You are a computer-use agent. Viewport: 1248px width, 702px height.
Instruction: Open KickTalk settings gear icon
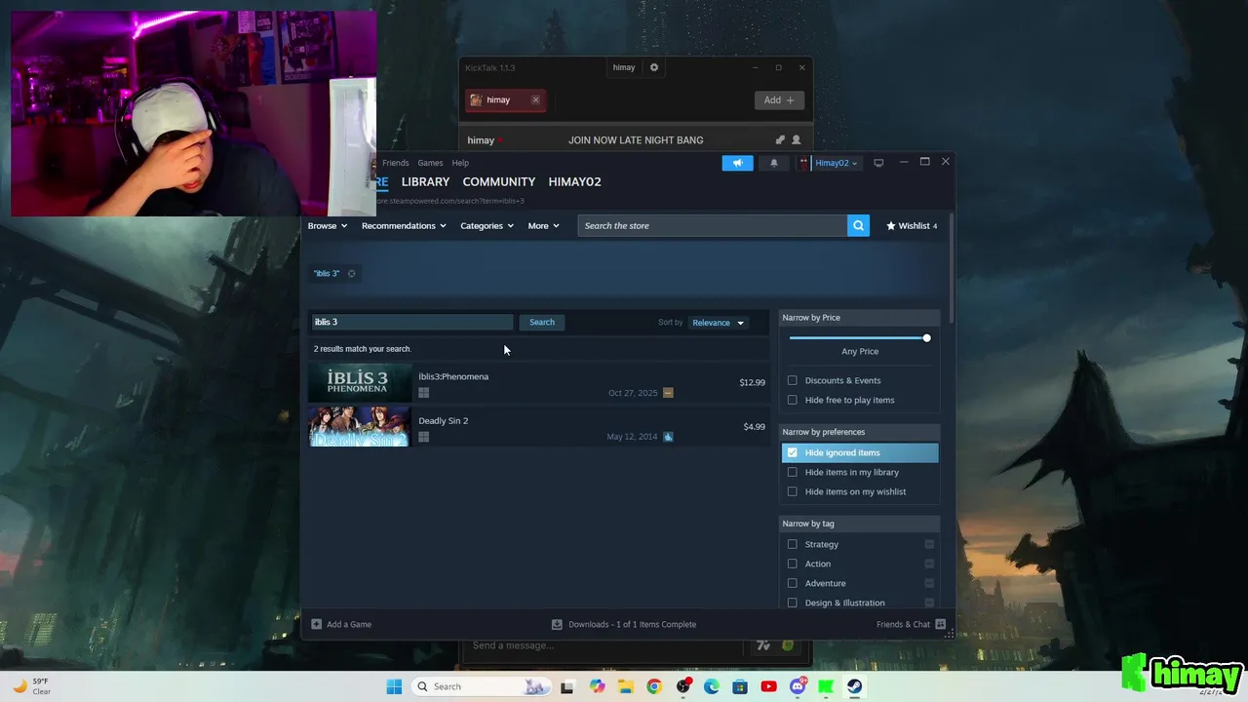[654, 67]
